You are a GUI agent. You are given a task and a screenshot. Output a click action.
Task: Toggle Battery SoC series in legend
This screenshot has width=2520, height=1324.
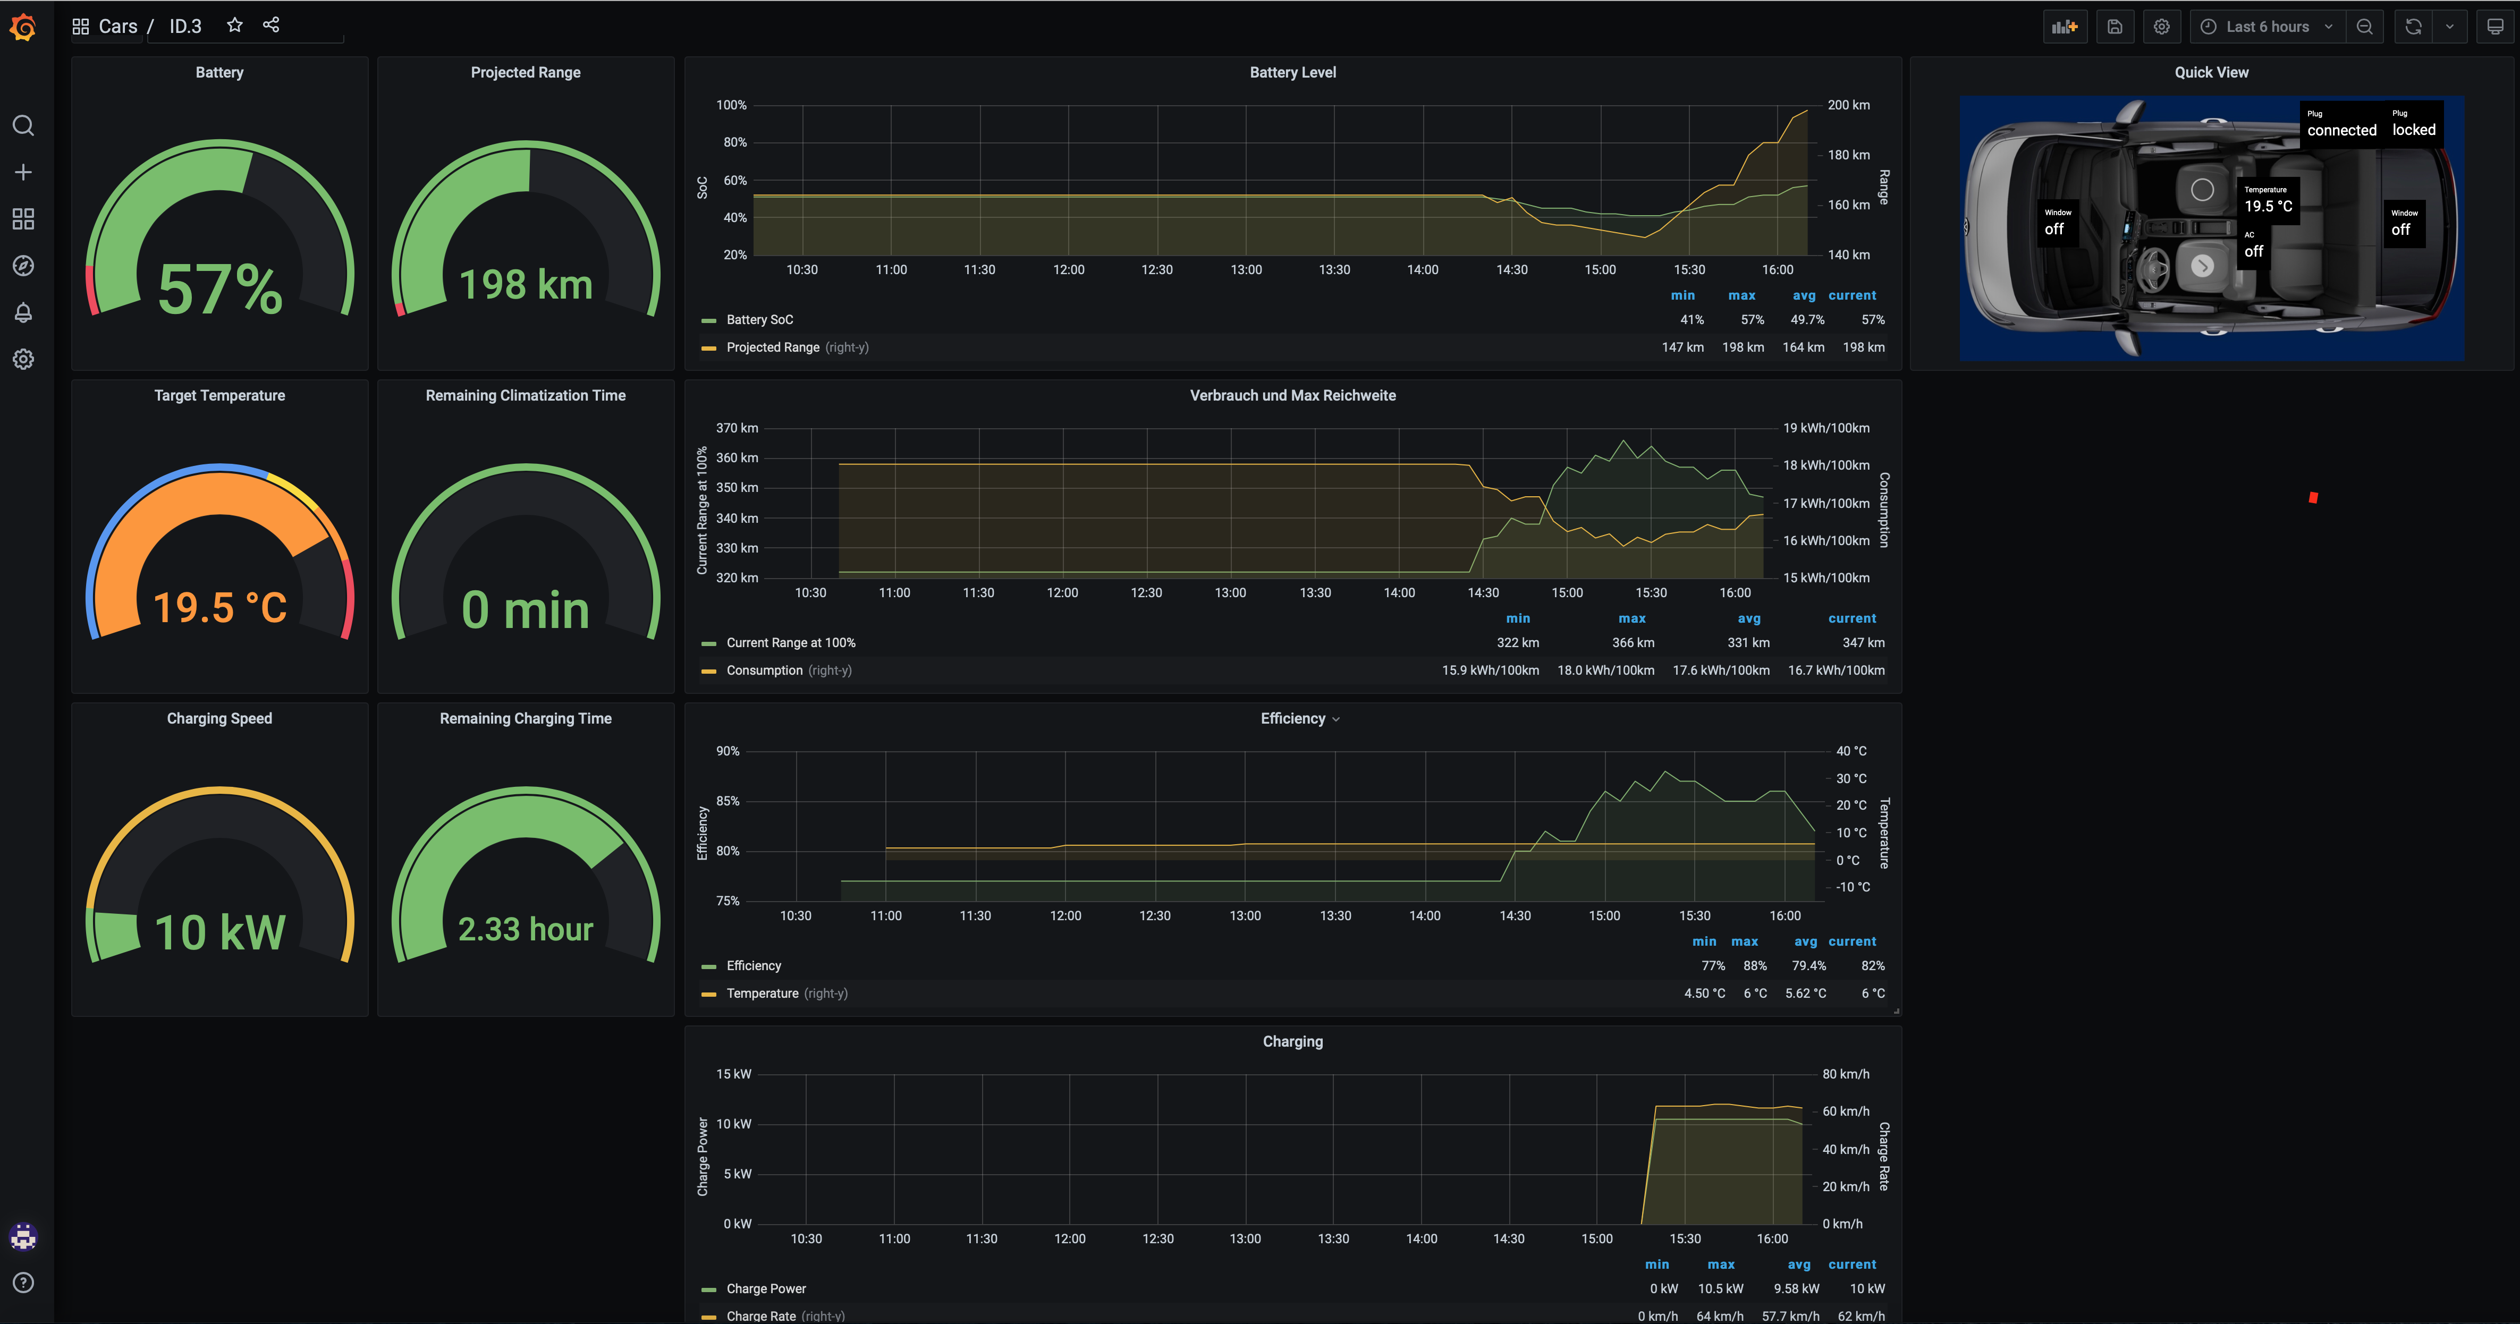pyautogui.click(x=759, y=320)
